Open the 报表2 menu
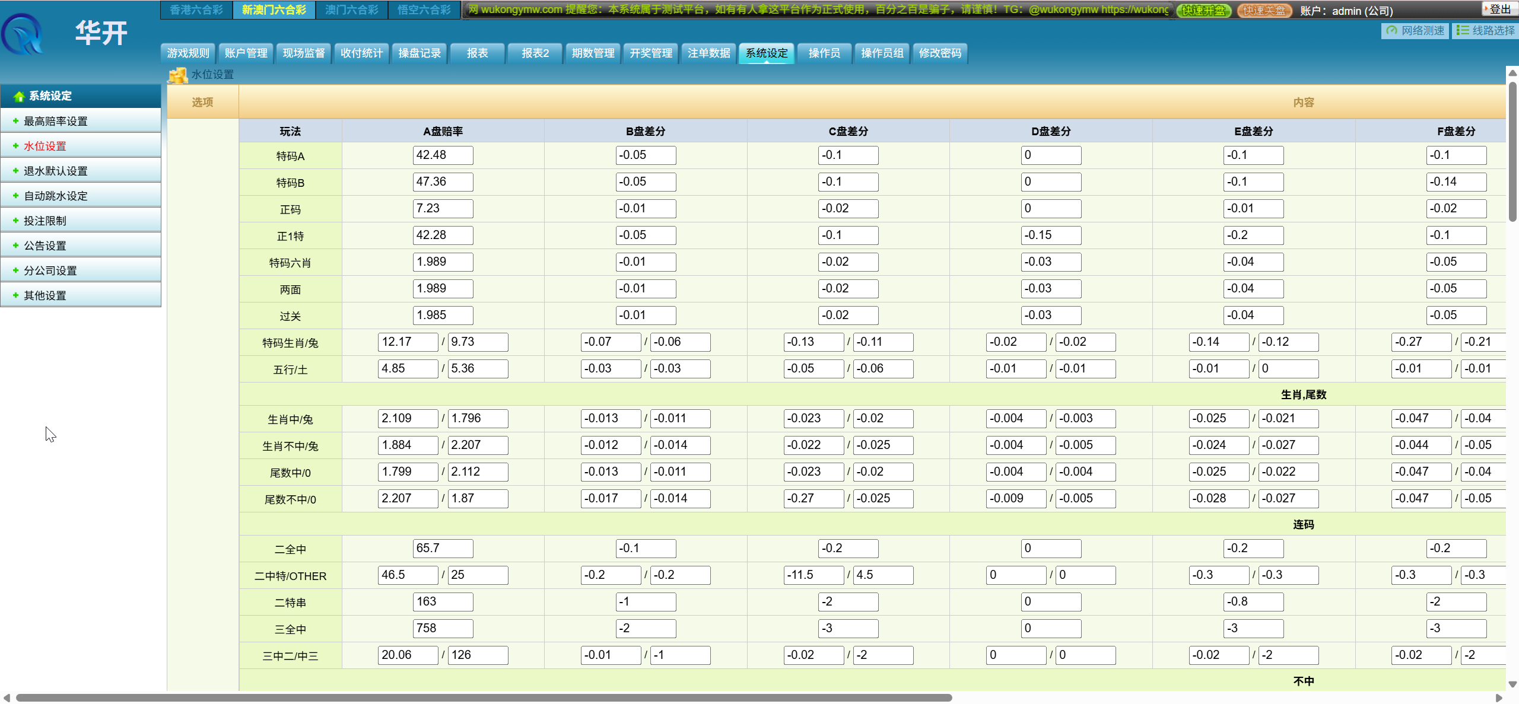The image size is (1519, 704). click(x=535, y=53)
